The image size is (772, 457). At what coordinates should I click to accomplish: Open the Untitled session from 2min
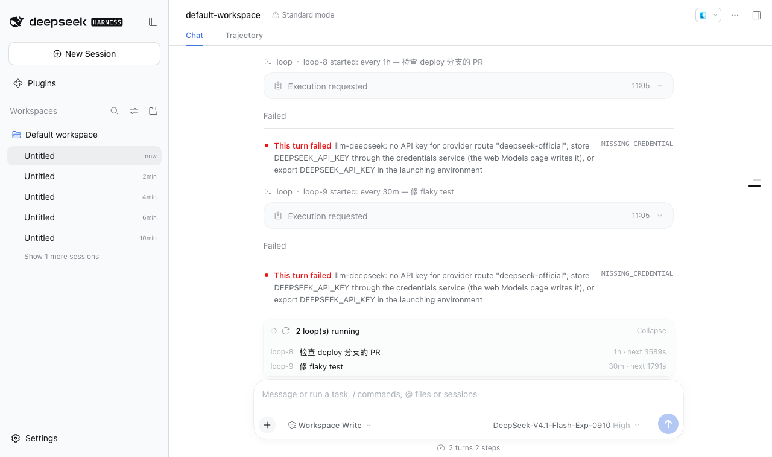[x=84, y=176]
